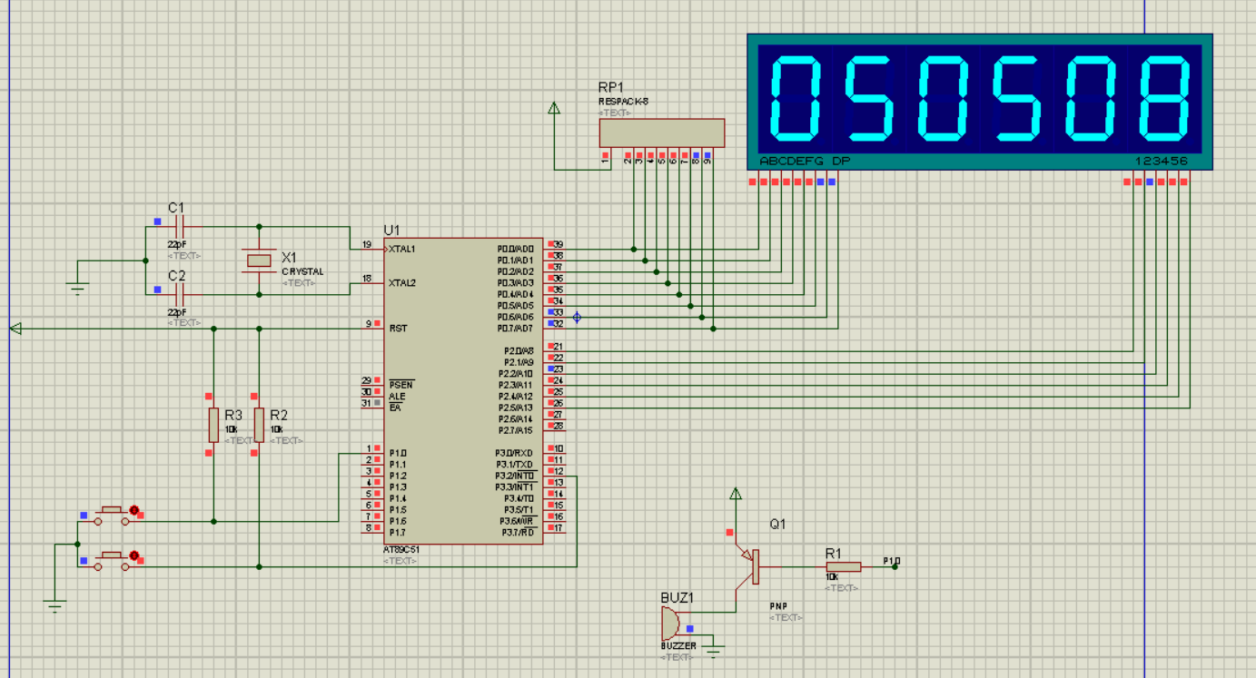Click the 123456 digit-select pin label
Image resolution: width=1256 pixels, height=678 pixels.
tap(1162, 162)
